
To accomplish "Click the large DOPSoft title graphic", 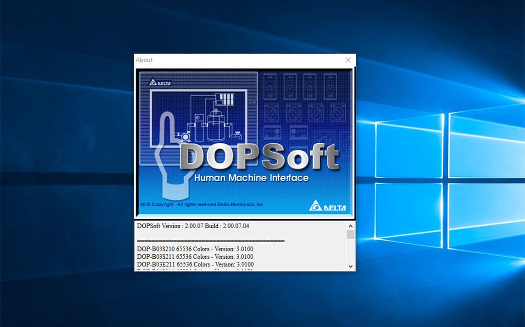I will coord(259,157).
